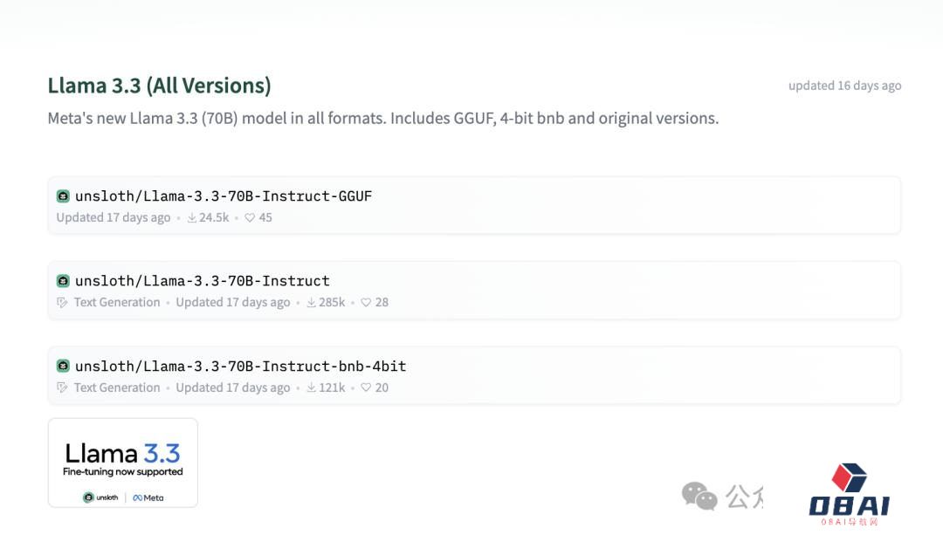Click unsloth avatar icon beside Llama-3.3-70B-Instruct-bnb-4bit
The width and height of the screenshot is (943, 535).
[63, 367]
